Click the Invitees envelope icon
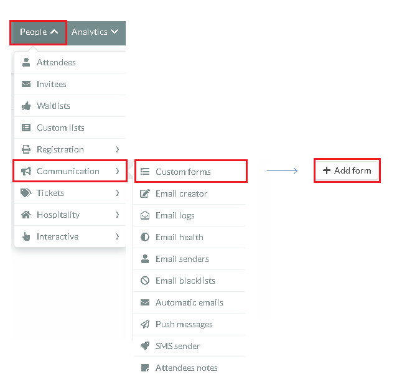402x382 pixels. pyautogui.click(x=26, y=84)
